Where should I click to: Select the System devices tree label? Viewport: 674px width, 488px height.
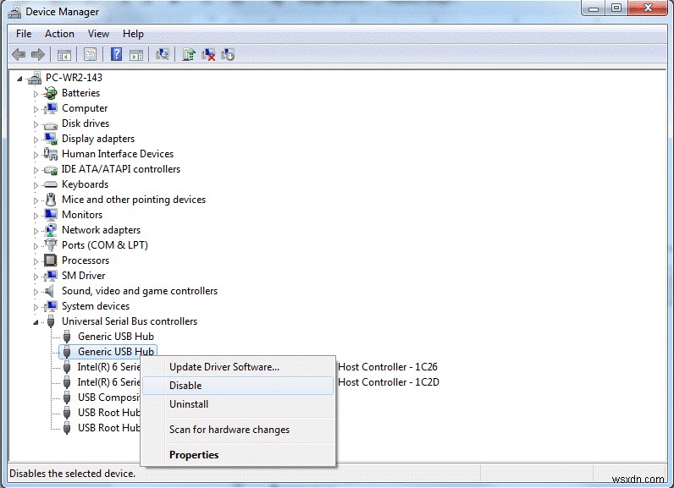96,306
